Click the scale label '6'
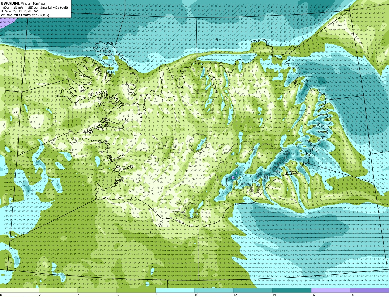The width and height of the screenshot is (389, 297). click(x=118, y=295)
